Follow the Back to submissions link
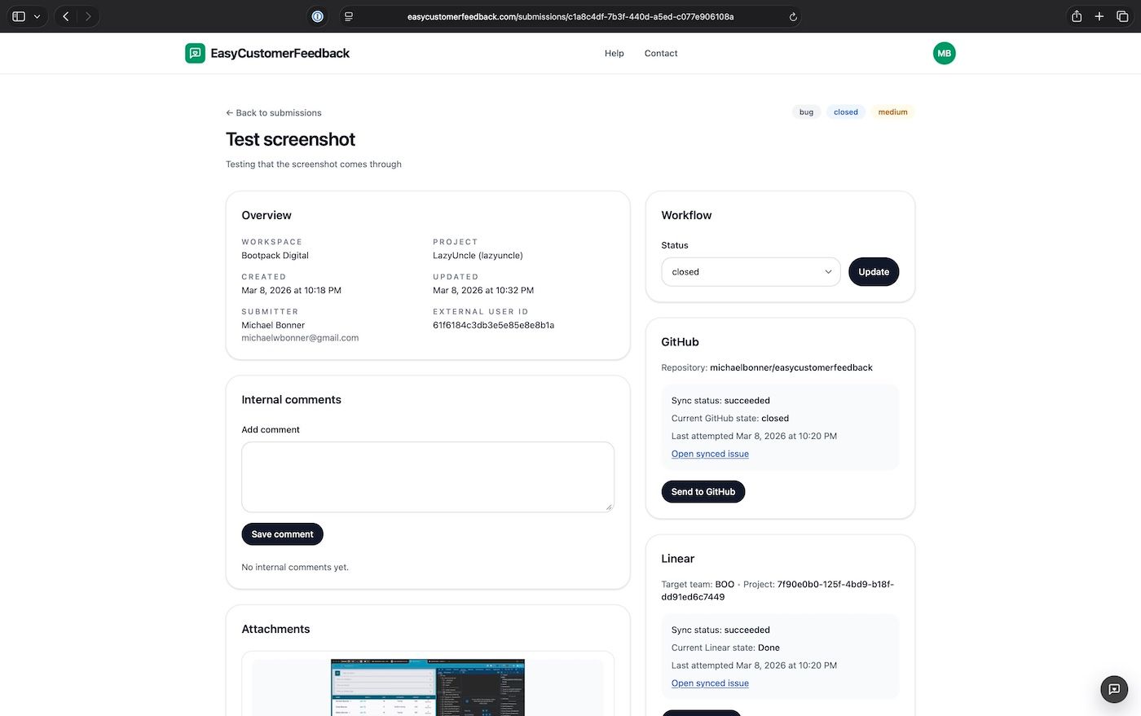Screen dimensions: 1141x716 pyautogui.click(x=273, y=112)
